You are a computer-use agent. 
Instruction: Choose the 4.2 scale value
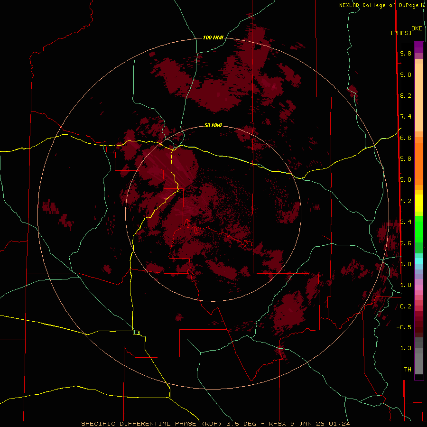coord(406,201)
